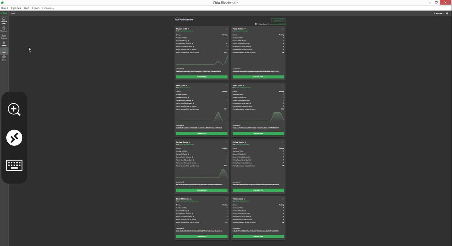Click Current Difficulty help icon in Violet Walrus

coord(245,41)
